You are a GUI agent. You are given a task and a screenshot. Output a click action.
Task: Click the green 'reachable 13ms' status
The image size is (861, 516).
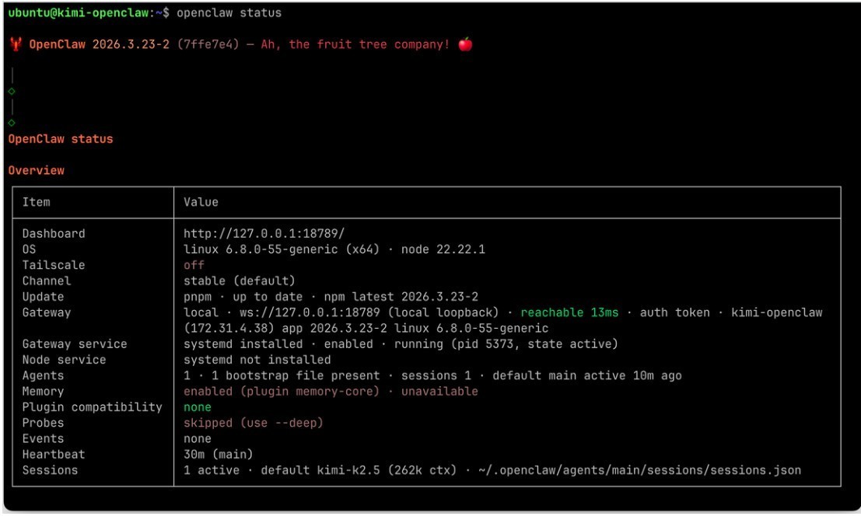click(569, 312)
